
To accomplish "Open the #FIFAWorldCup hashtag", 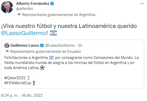I will tap(18, 83).
